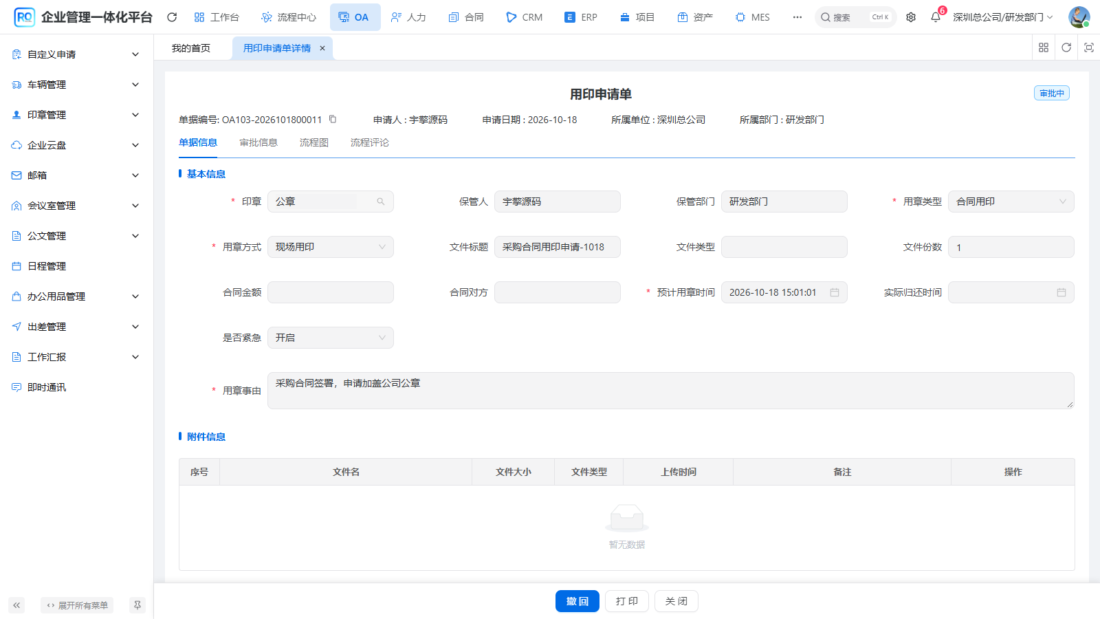The height and width of the screenshot is (619, 1100).
Task: Switch to 流程图 tab
Action: click(314, 142)
